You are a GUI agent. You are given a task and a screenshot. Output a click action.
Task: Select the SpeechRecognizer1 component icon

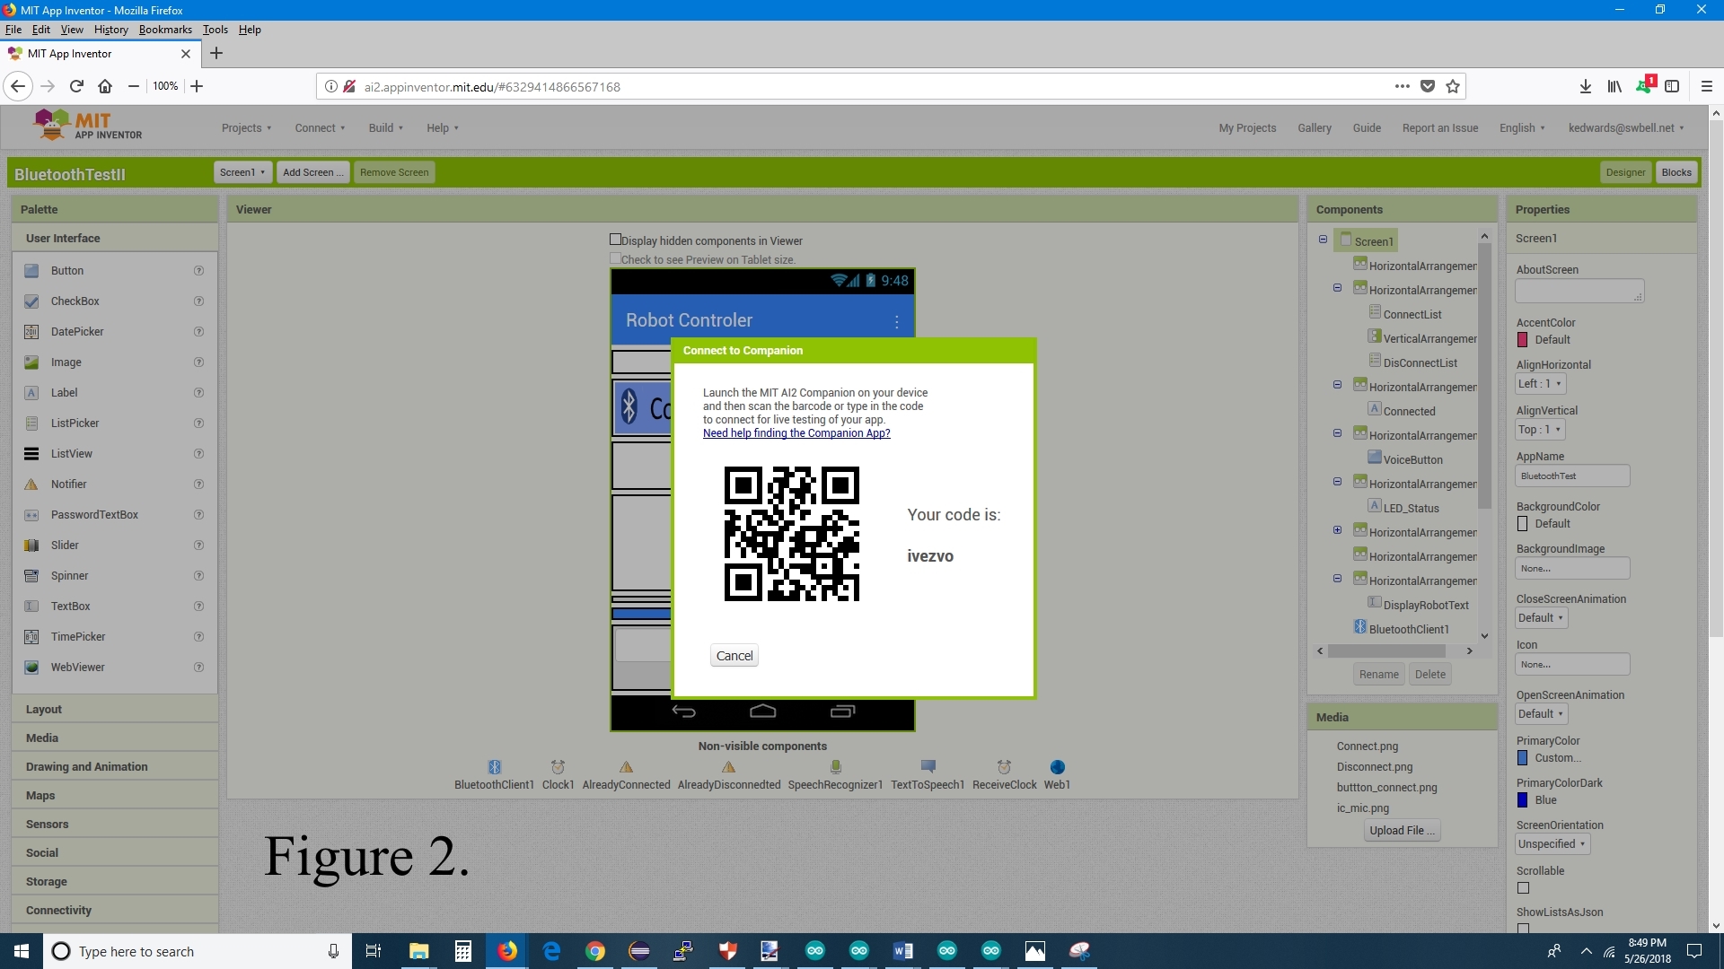(835, 767)
